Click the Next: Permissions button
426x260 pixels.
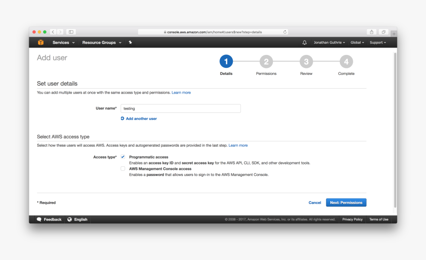[346, 203]
